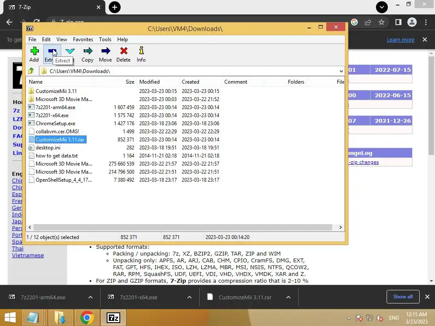Screen dimensions: 435x326
Task: Open the Edit menu
Action: (x=46, y=39)
